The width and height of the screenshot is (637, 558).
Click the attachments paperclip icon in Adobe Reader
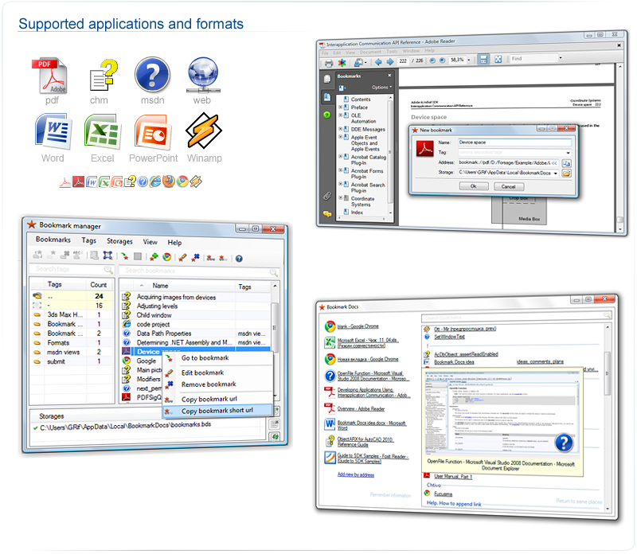(327, 196)
